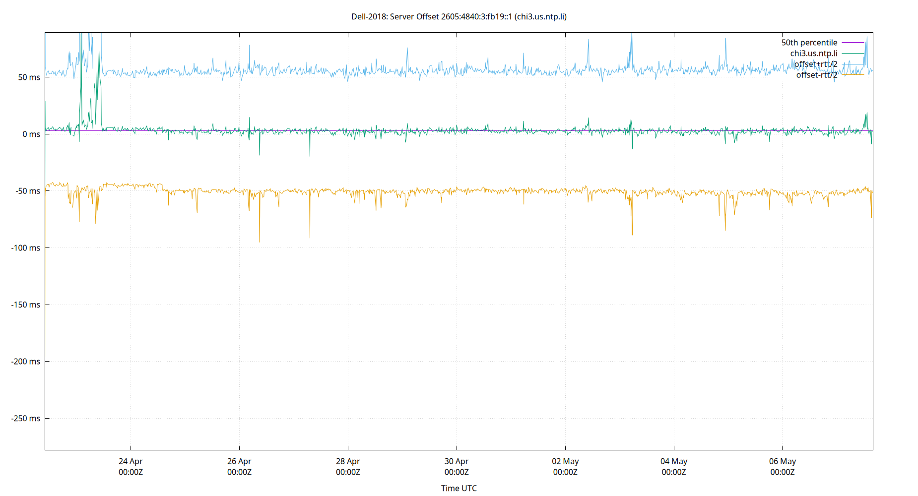Select the 50 ms y-axis label
The image size is (918, 496).
30,77
